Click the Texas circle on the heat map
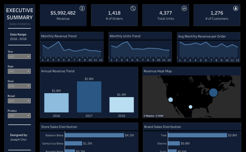246x152 pixels. 191,107
